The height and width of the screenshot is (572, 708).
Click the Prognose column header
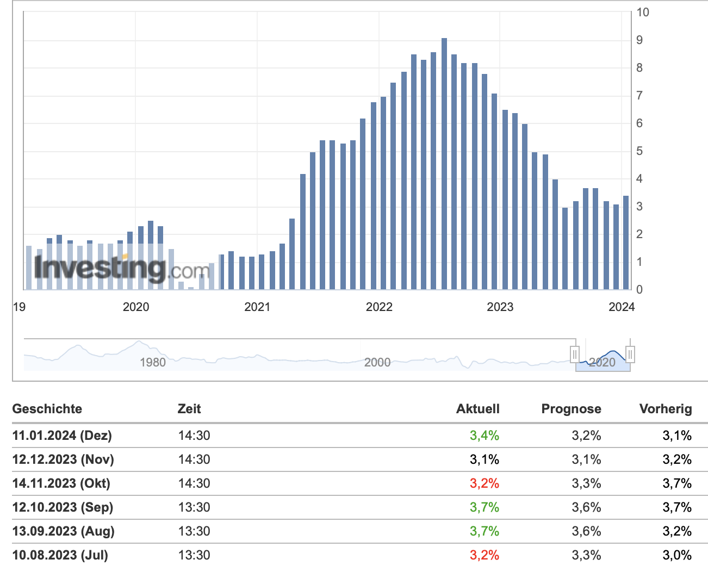tap(571, 409)
